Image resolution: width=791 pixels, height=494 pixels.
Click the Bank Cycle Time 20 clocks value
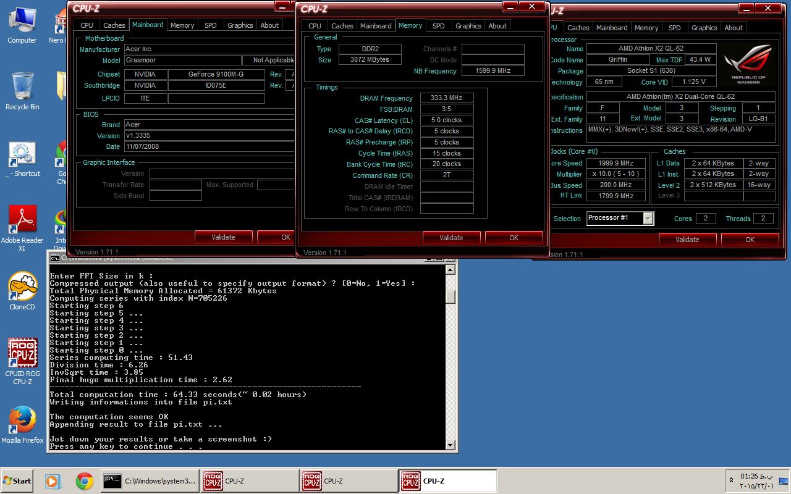(447, 164)
